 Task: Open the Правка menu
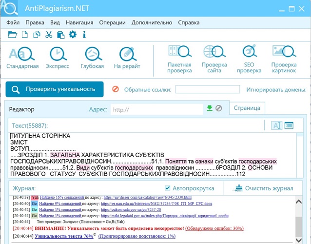(35, 22)
